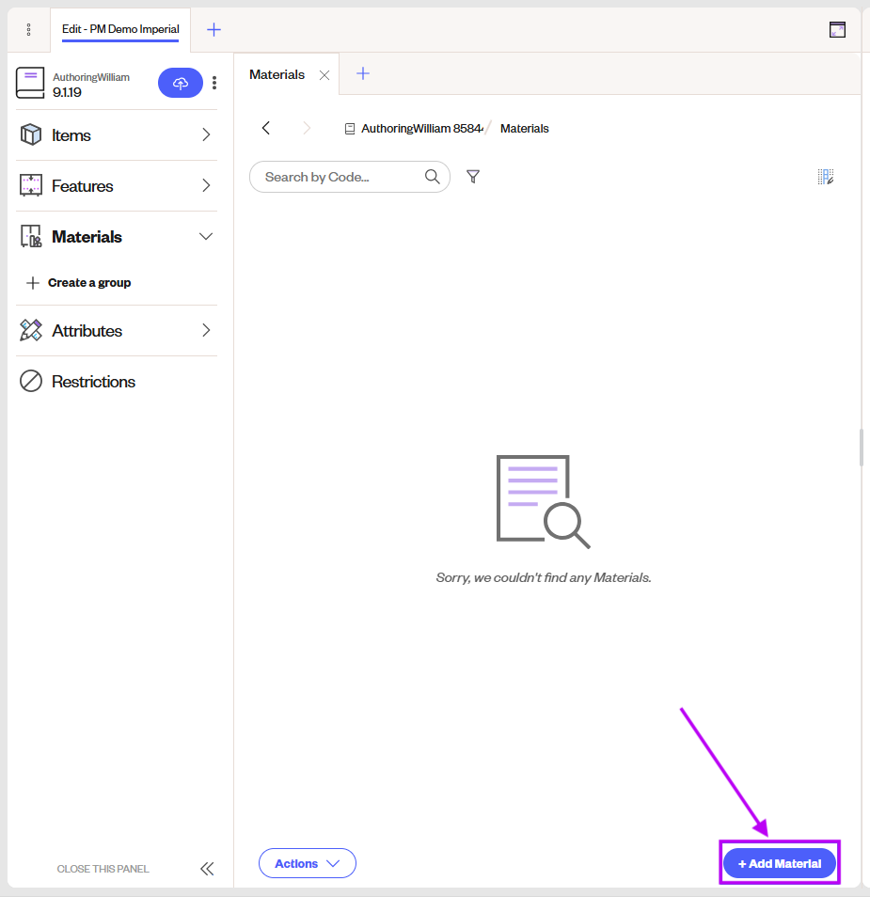The width and height of the screenshot is (870, 897).
Task: Expand the Items section chevron
Action: click(206, 135)
